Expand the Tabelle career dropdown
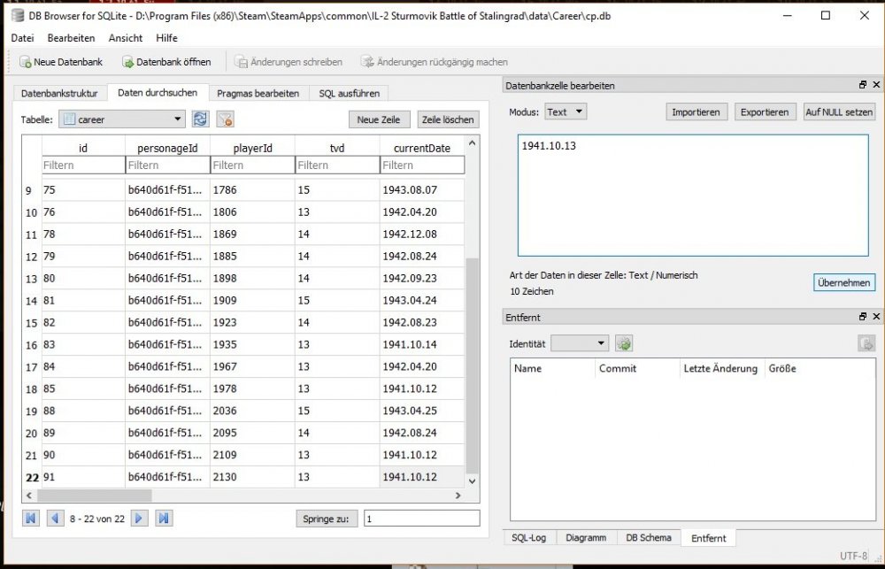The image size is (885, 569). click(x=178, y=119)
